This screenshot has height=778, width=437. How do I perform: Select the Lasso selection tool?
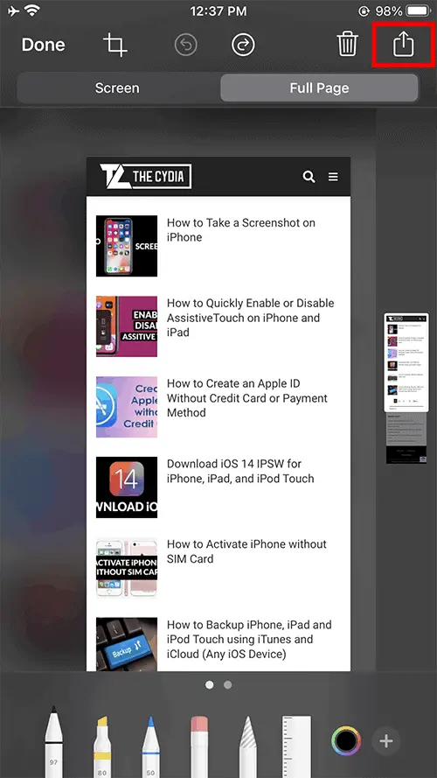pyautogui.click(x=247, y=746)
